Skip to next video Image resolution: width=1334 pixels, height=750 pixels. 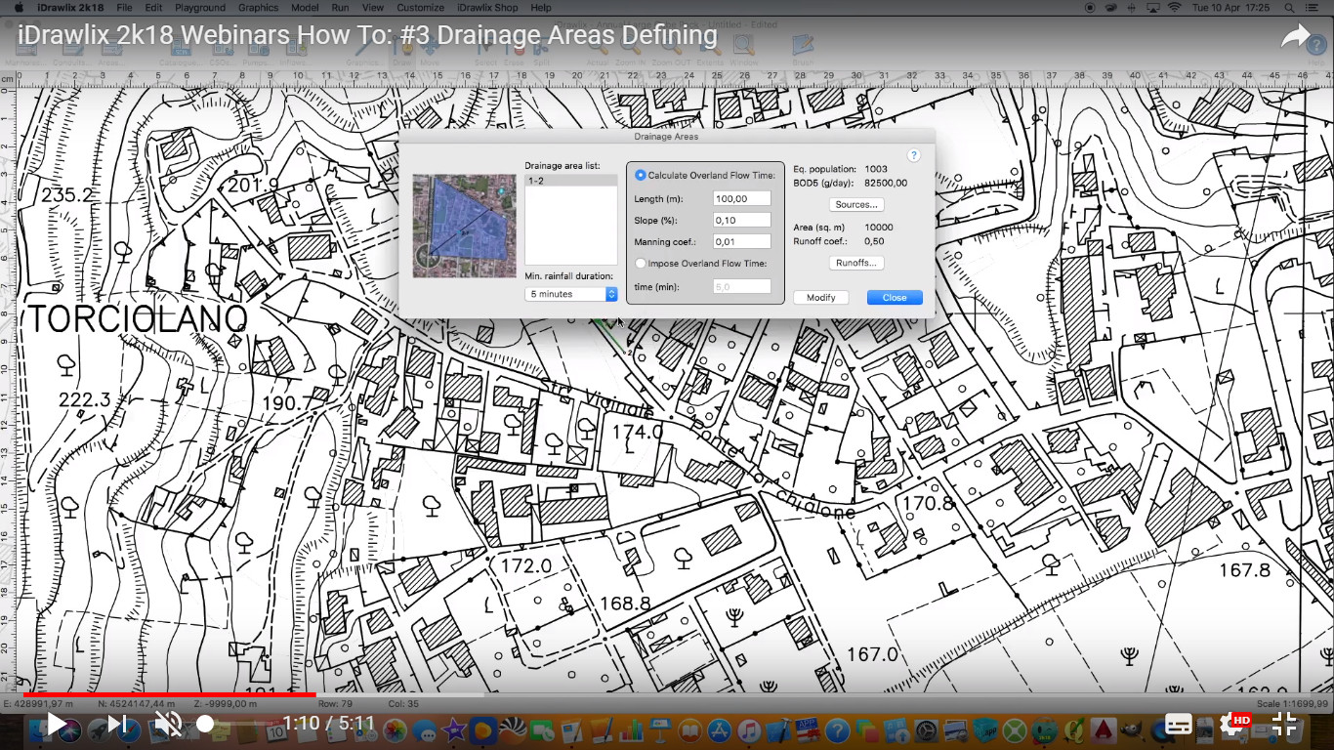pos(117,724)
